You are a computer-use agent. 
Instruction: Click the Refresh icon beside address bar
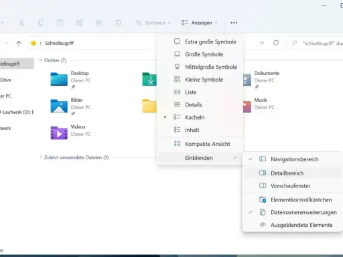(276, 43)
